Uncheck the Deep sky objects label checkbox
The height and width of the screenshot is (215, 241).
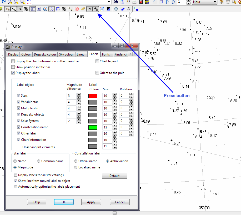[18, 114]
